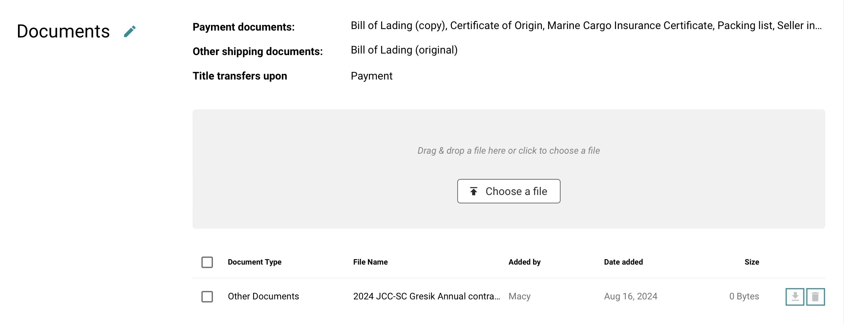Screen dimensions: 844x325
Task: Tick the select-all checkbox in the table header
Action: (x=207, y=262)
